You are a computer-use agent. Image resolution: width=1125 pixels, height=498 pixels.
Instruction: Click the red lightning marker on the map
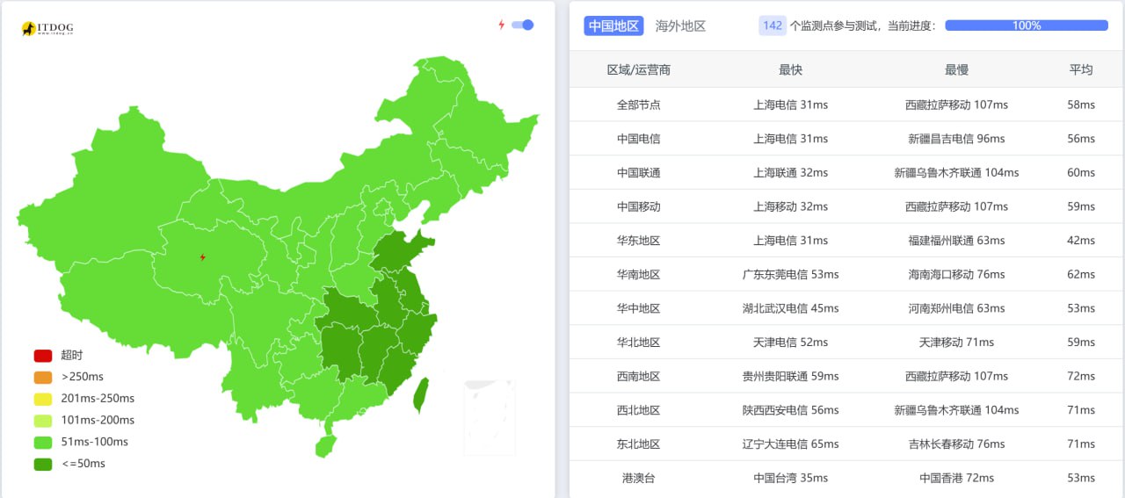point(203,257)
